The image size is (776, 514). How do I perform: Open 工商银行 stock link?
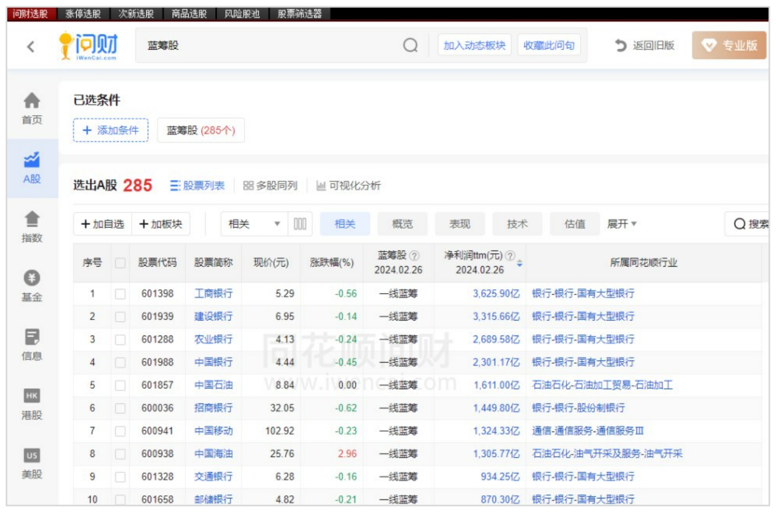(x=213, y=294)
